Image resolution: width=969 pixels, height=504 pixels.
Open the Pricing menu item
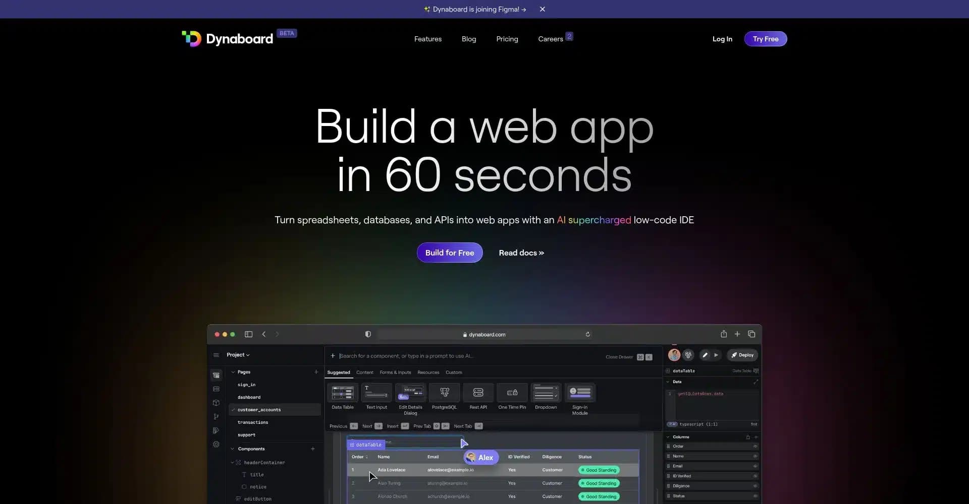click(x=507, y=39)
